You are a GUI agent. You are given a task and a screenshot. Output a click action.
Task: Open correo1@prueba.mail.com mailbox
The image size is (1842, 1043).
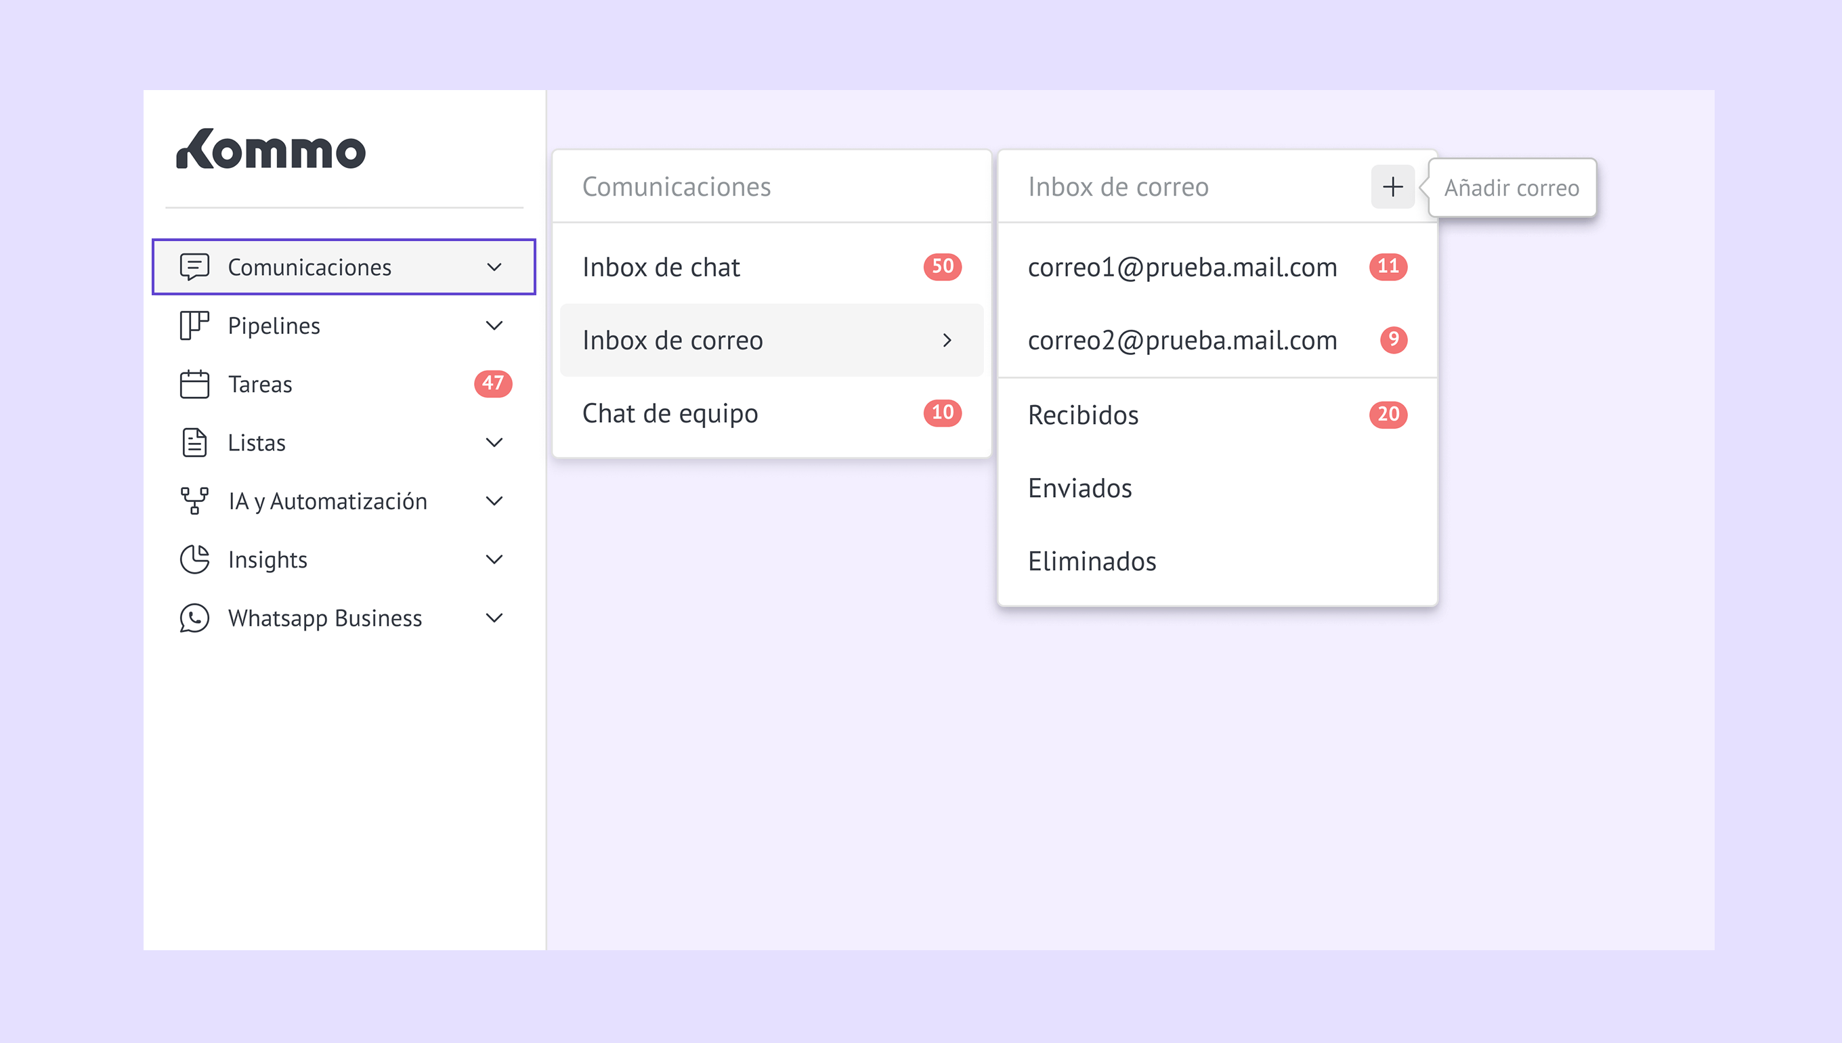pos(1182,268)
